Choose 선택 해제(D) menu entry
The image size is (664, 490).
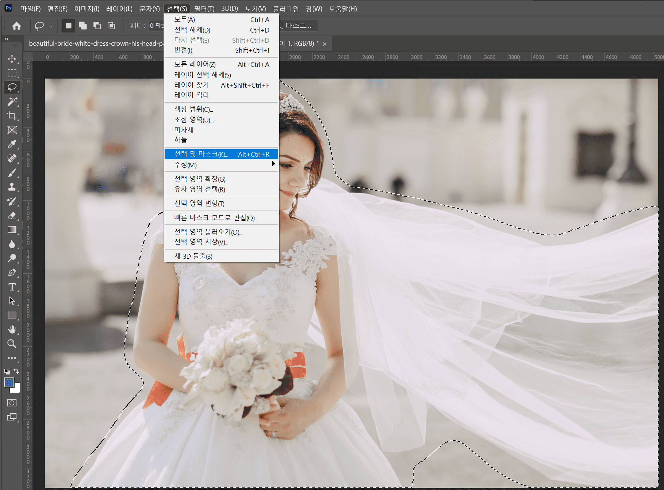click(x=221, y=30)
